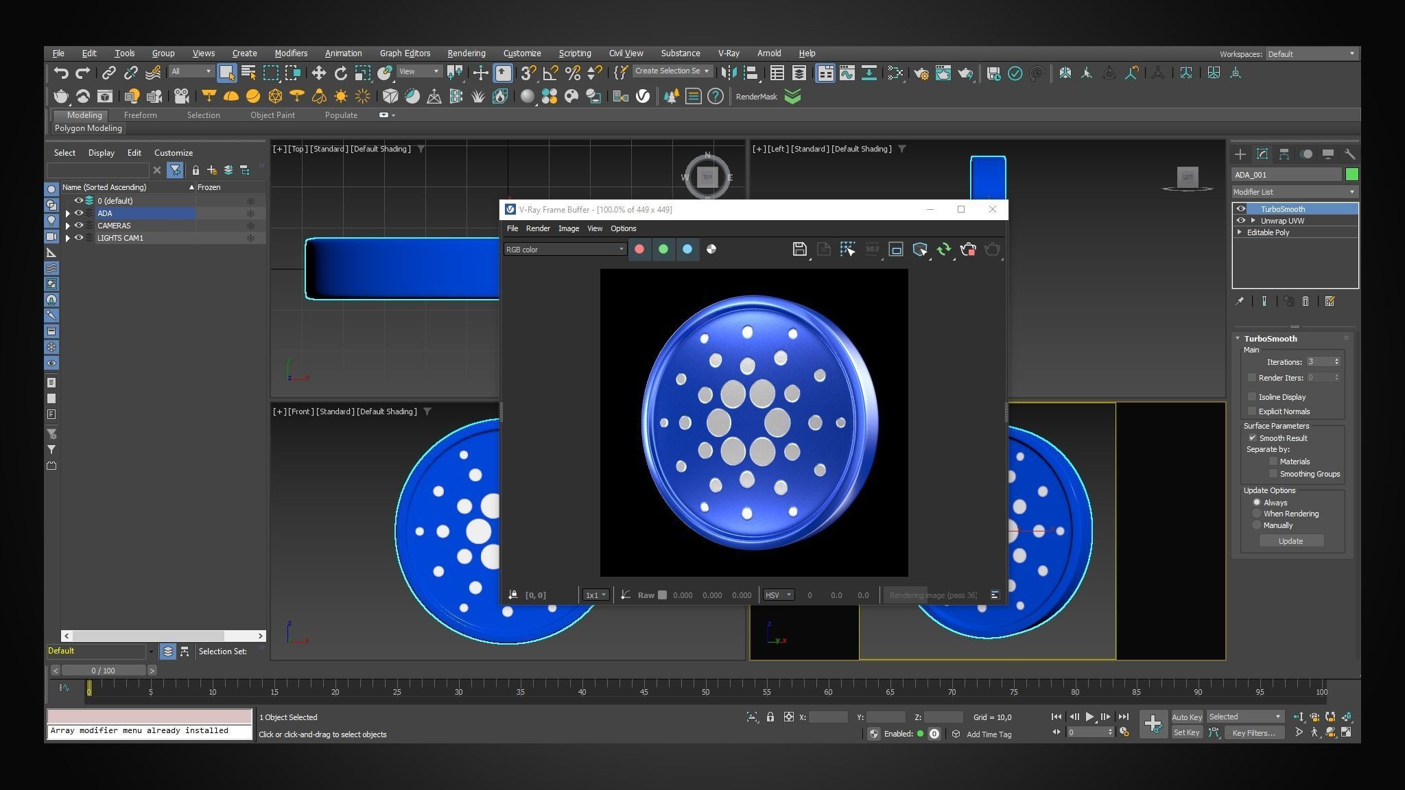
Task: Expand the LIGHTS CAM1 layer
Action: 67,238
